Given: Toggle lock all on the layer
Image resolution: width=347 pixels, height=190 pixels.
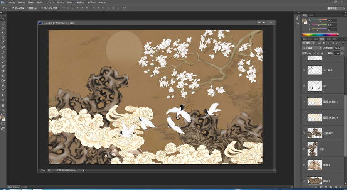Looking at the screenshot, I should coord(322,53).
